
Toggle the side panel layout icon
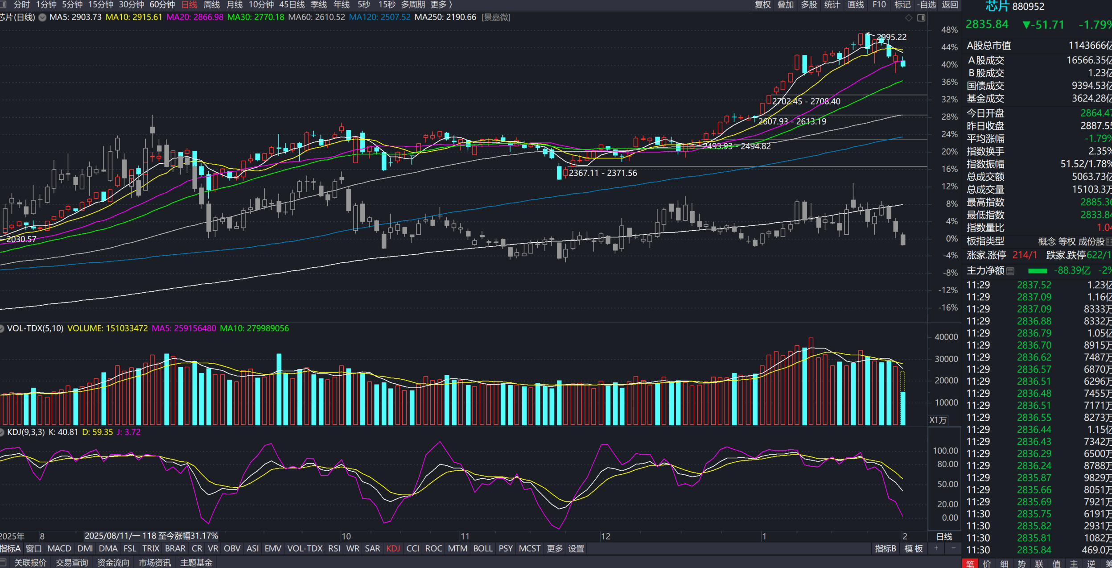pos(921,18)
